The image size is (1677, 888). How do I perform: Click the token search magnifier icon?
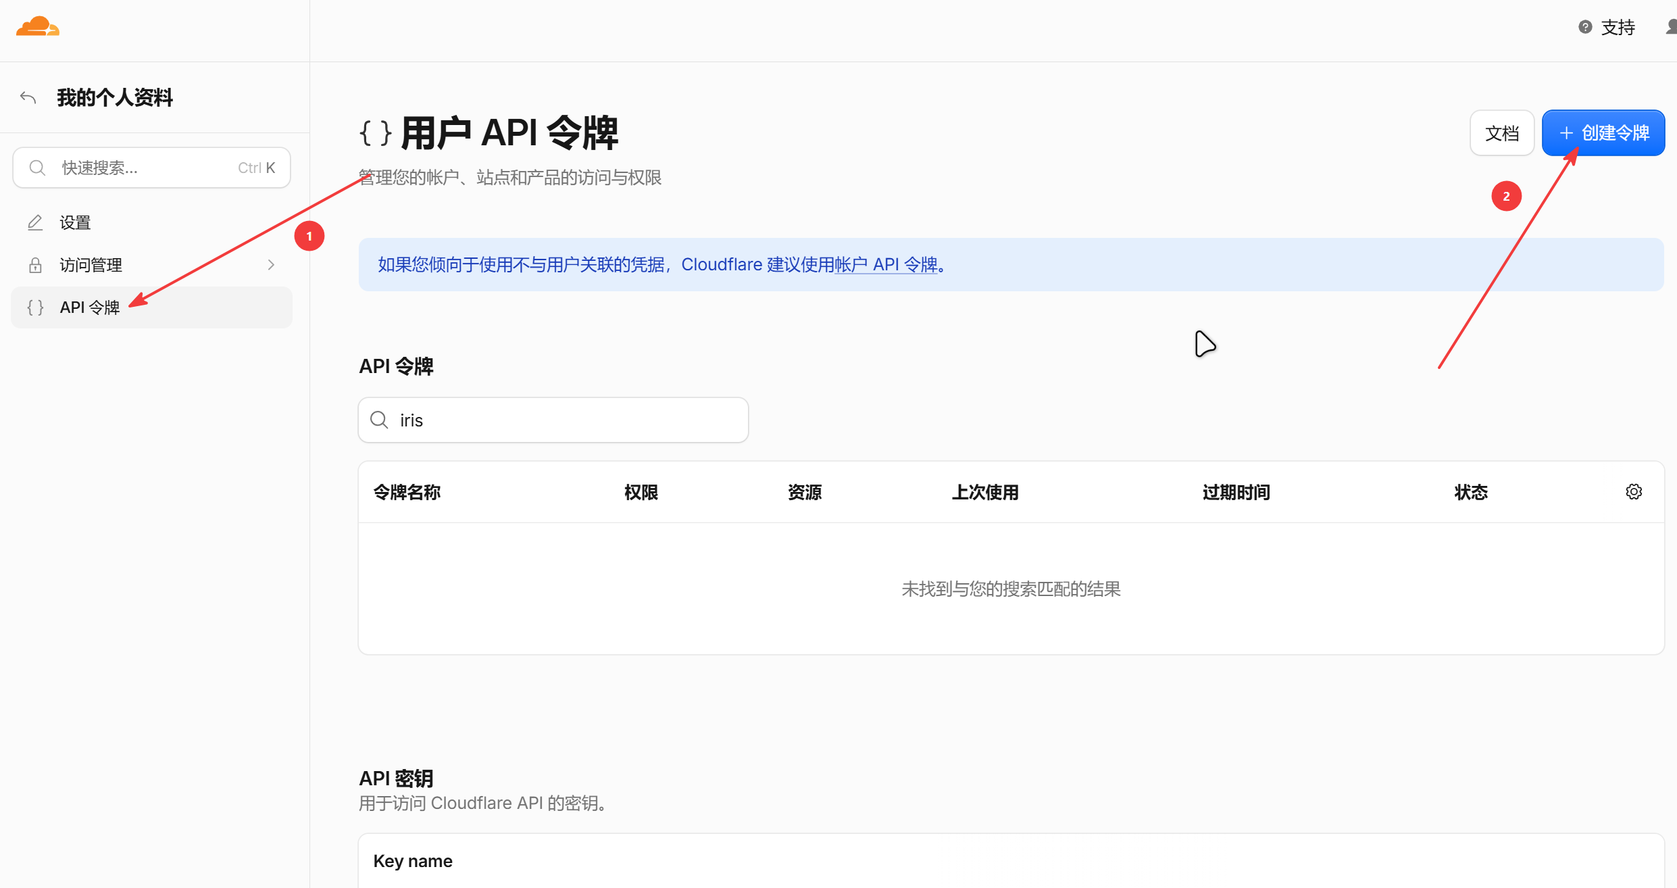[x=379, y=420]
